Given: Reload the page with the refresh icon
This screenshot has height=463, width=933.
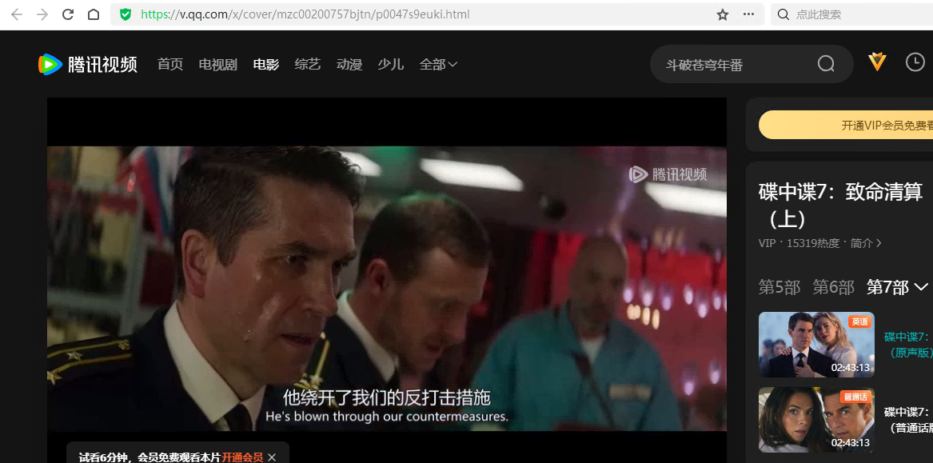Looking at the screenshot, I should coord(68,15).
